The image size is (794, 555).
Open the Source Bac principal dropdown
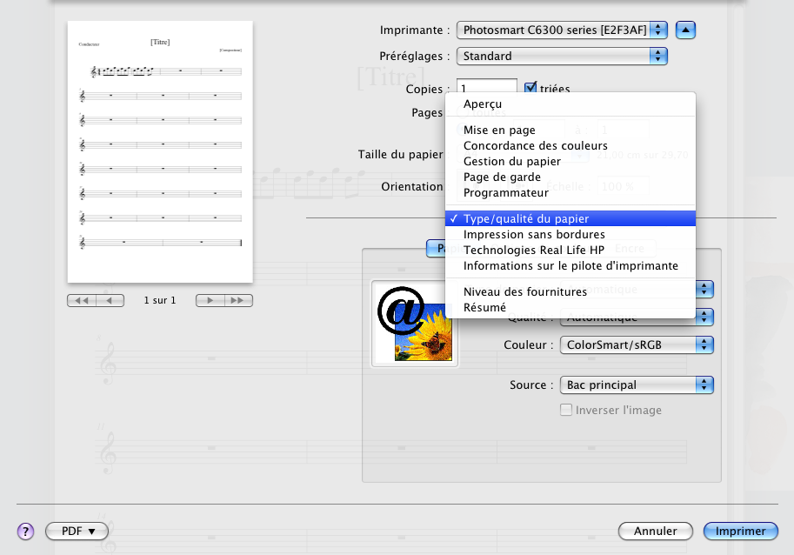point(637,384)
